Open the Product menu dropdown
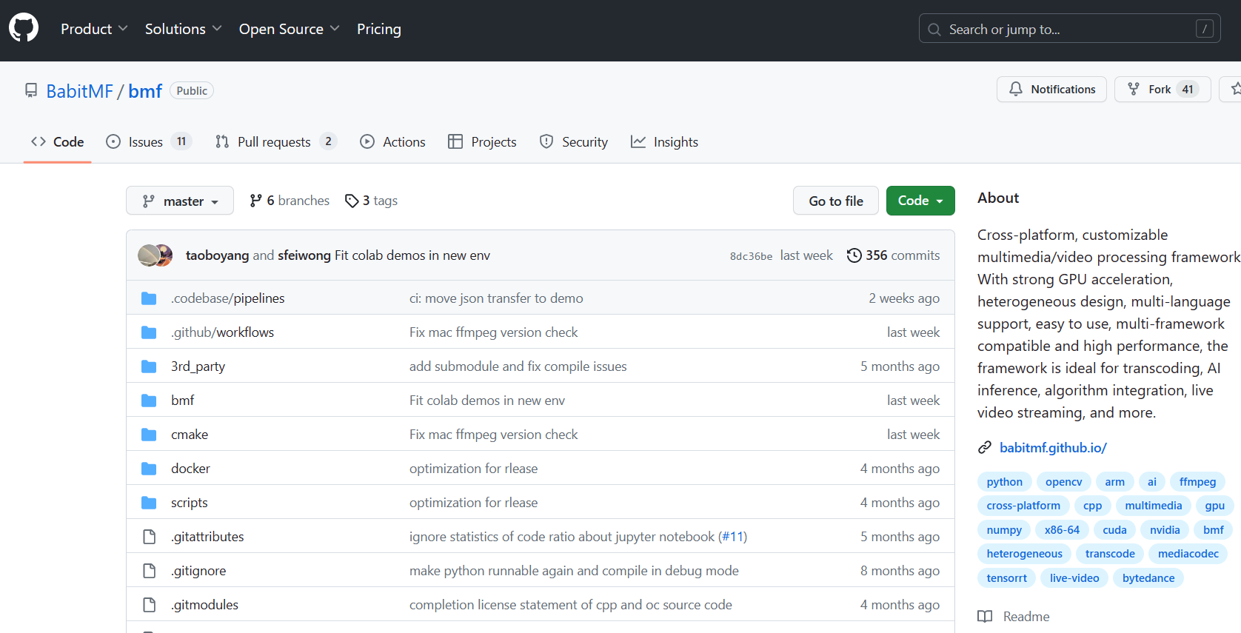 click(x=94, y=29)
